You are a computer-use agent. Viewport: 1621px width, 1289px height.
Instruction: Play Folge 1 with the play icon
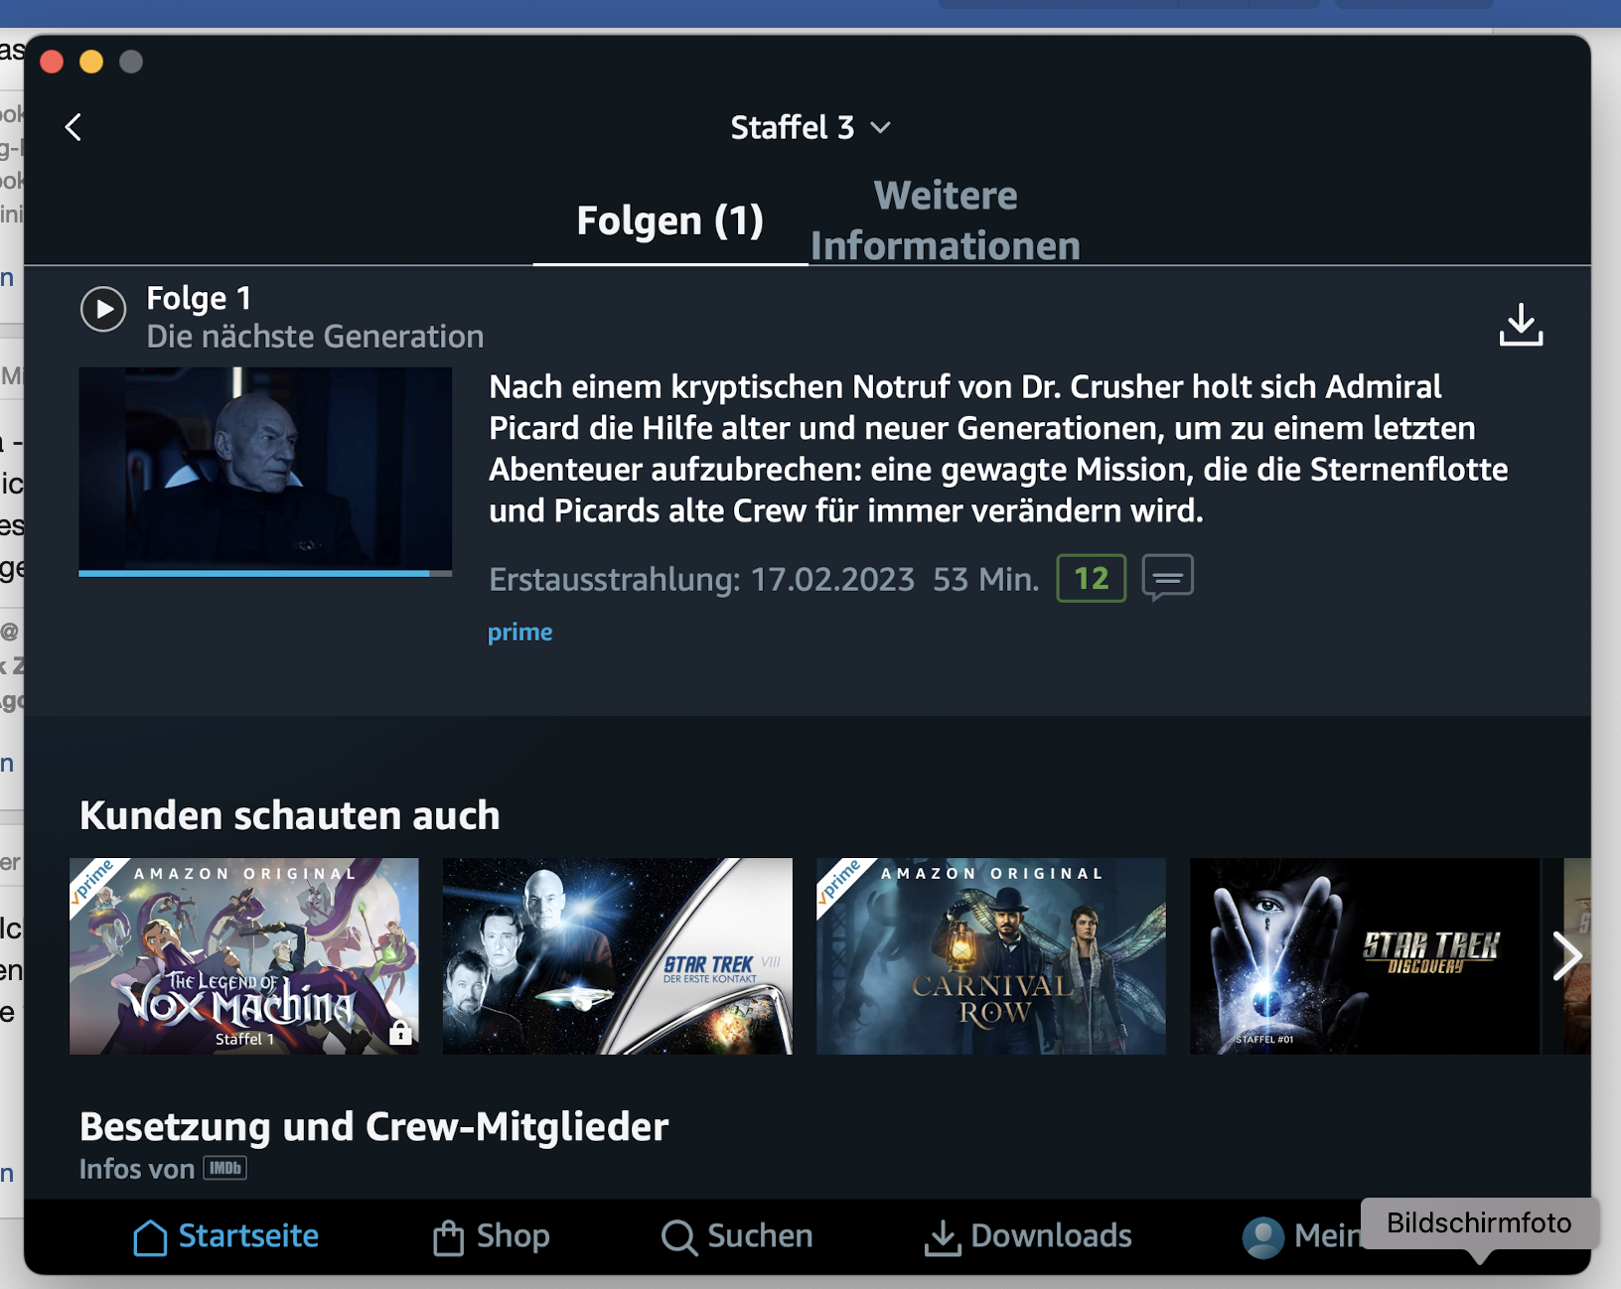pyautogui.click(x=103, y=310)
